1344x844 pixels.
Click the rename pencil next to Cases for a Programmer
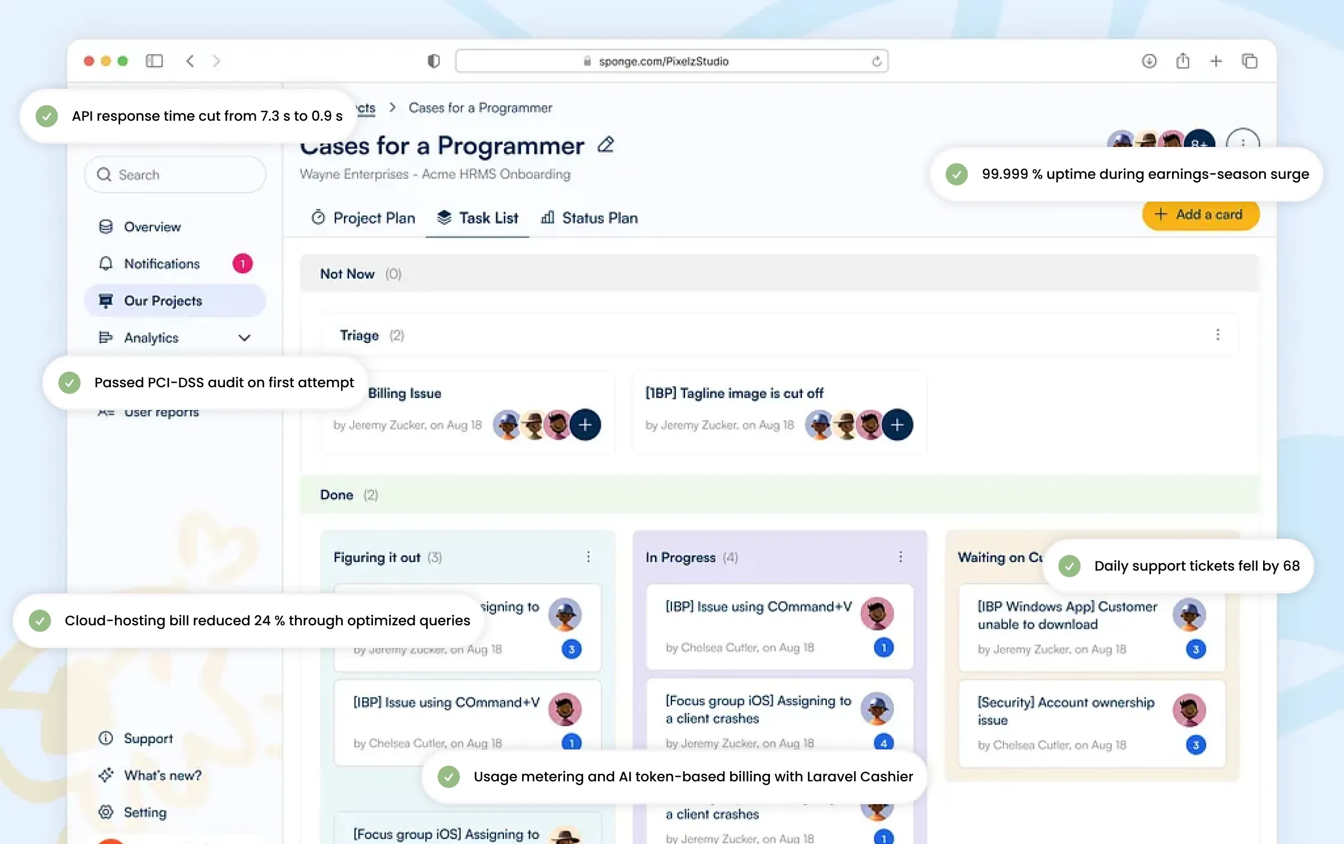click(605, 145)
